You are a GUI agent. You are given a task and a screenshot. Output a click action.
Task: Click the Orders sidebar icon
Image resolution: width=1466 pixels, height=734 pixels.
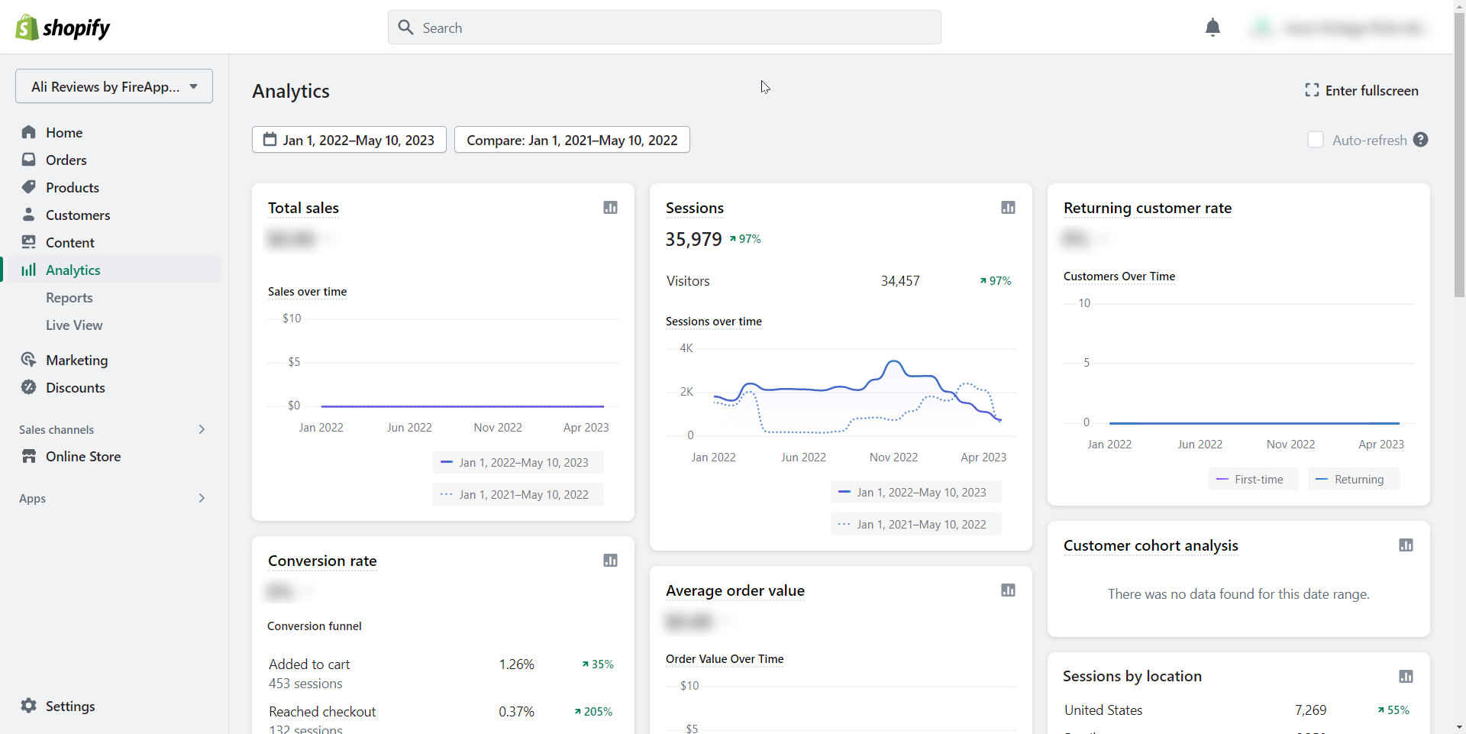tap(29, 160)
